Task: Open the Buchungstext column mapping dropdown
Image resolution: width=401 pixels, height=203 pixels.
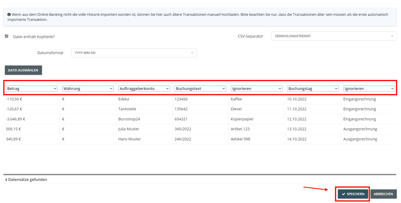Action: point(200,89)
